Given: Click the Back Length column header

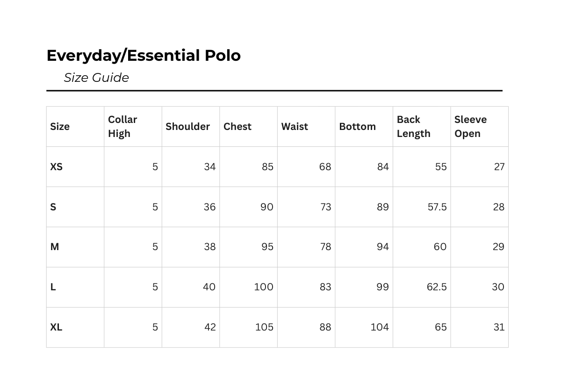Looking at the screenshot, I should tap(413, 126).
